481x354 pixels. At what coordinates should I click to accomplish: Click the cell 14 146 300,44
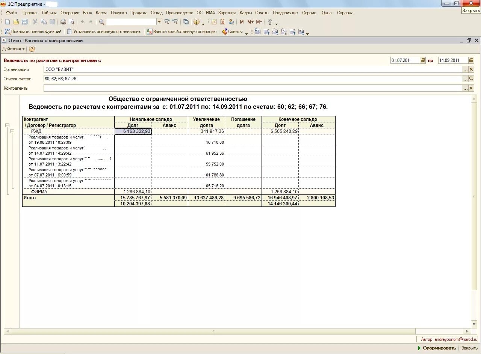(x=280, y=203)
